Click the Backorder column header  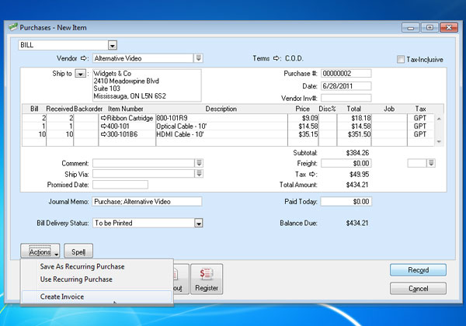89,109
